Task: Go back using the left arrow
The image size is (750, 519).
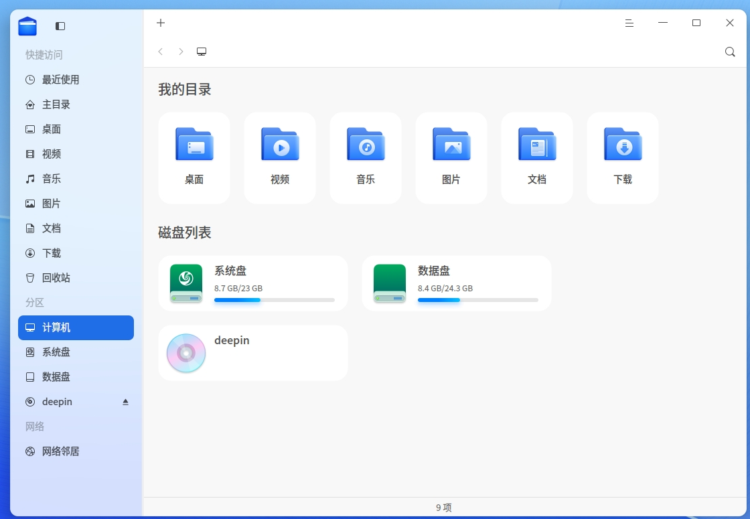Action: (x=161, y=52)
